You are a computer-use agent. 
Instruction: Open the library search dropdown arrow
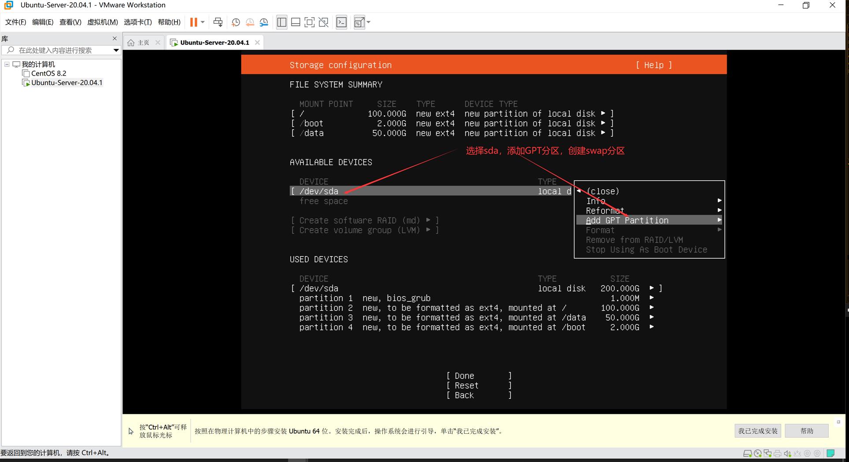click(x=116, y=50)
